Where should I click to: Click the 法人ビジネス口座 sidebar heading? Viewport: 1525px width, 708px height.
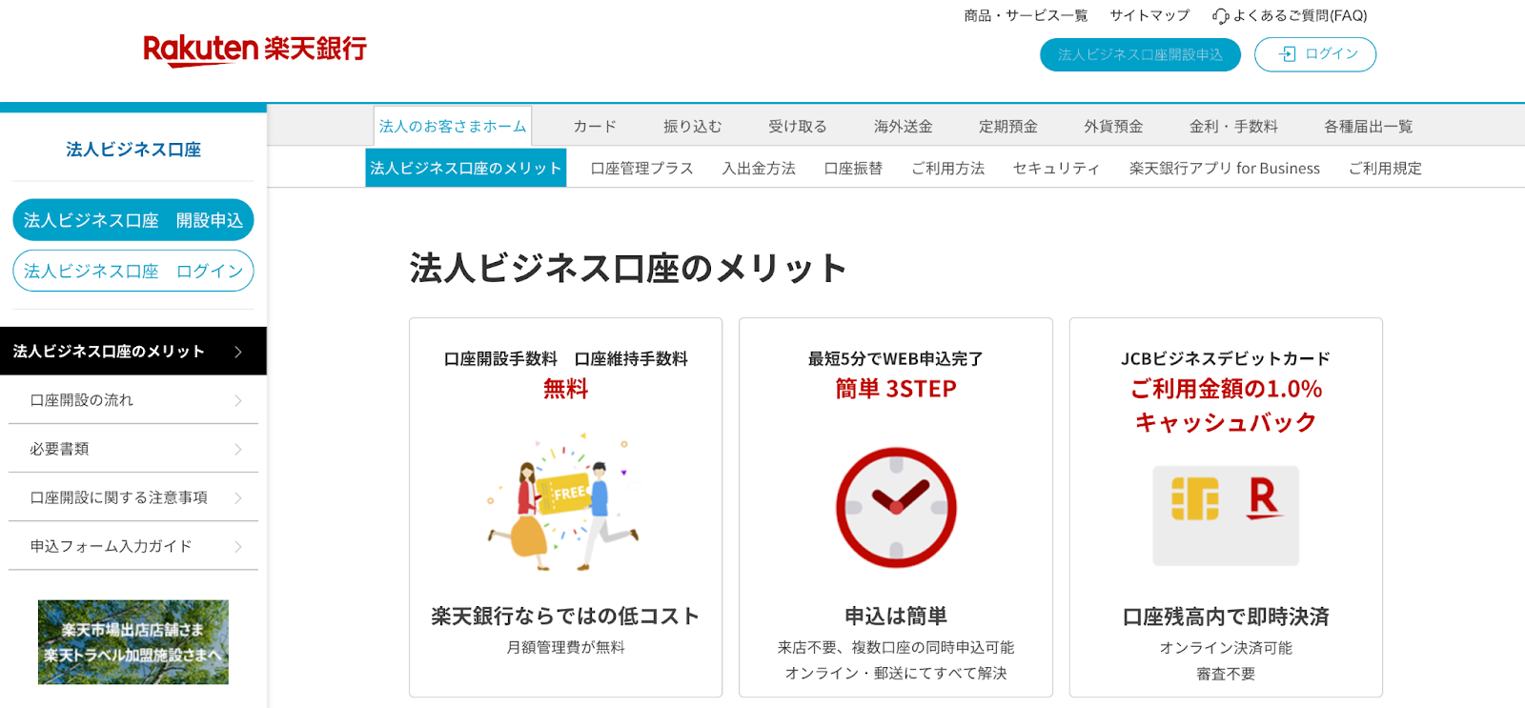[133, 150]
